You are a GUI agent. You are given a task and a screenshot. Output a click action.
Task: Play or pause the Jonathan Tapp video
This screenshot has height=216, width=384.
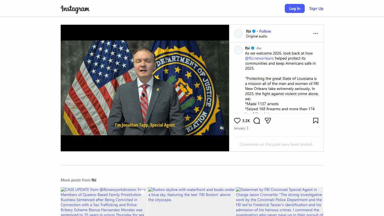[x=145, y=88]
